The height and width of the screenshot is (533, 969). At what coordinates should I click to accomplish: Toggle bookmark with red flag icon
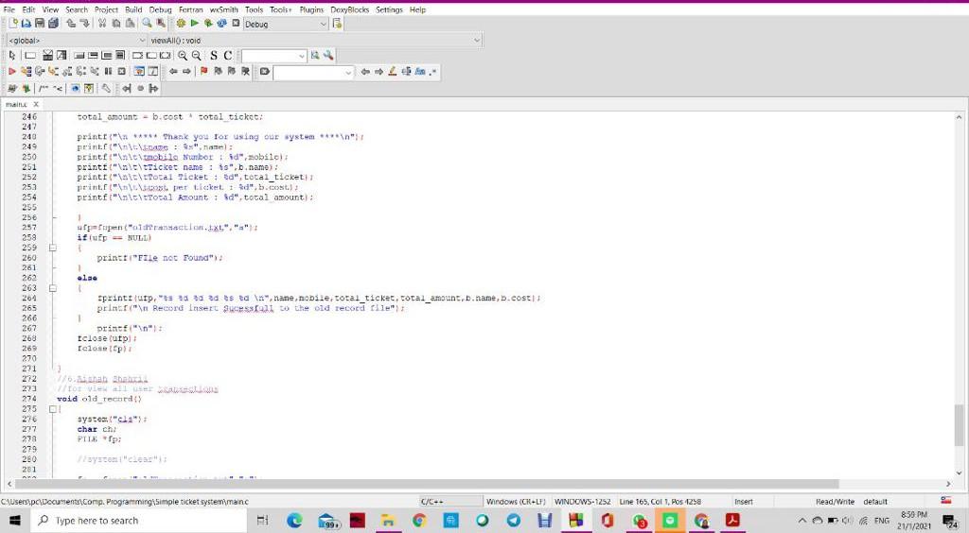(x=203, y=72)
